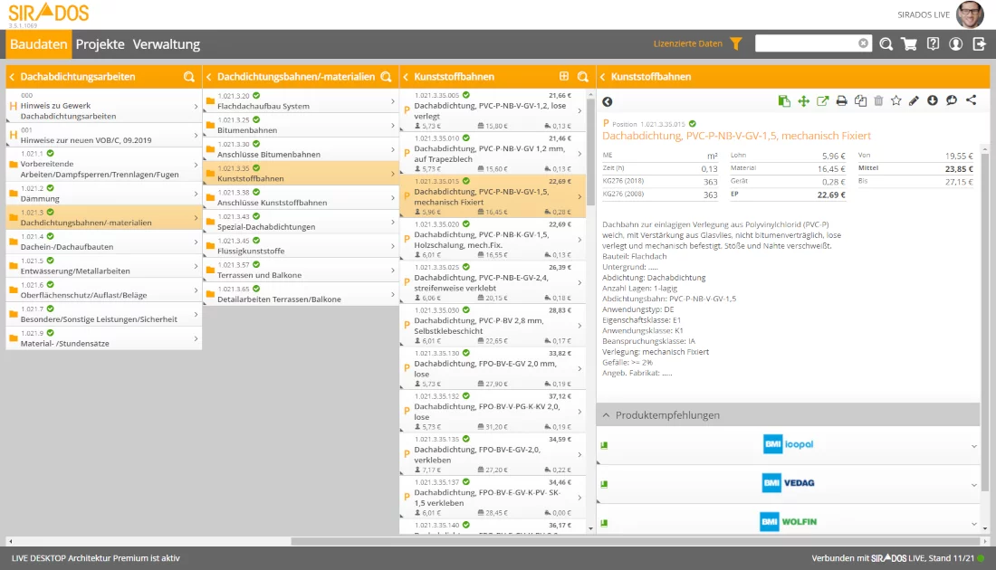Click the download arrow icon in position toolbar

click(x=933, y=101)
